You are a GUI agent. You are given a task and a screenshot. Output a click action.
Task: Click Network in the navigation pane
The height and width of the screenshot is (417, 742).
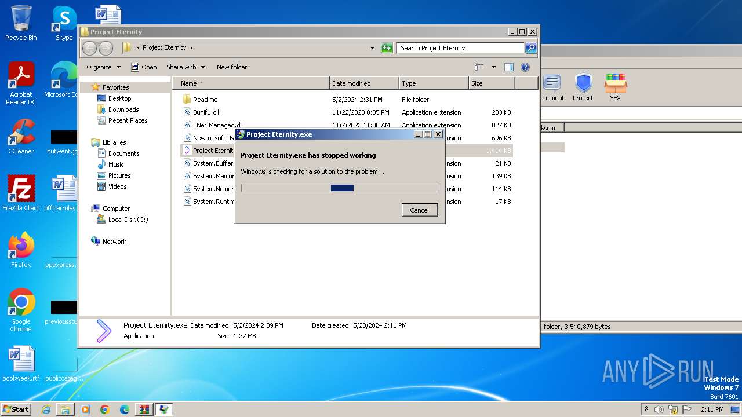114,242
